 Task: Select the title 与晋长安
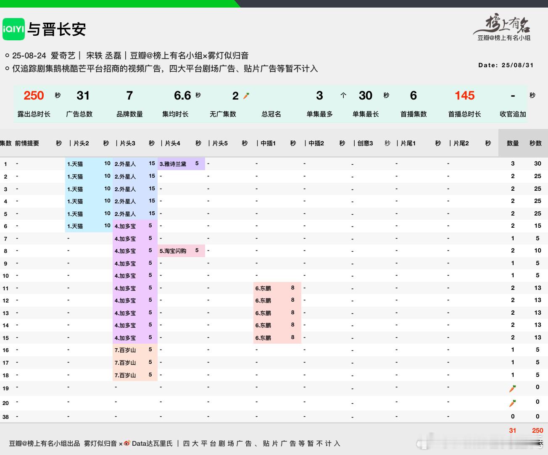tap(57, 29)
